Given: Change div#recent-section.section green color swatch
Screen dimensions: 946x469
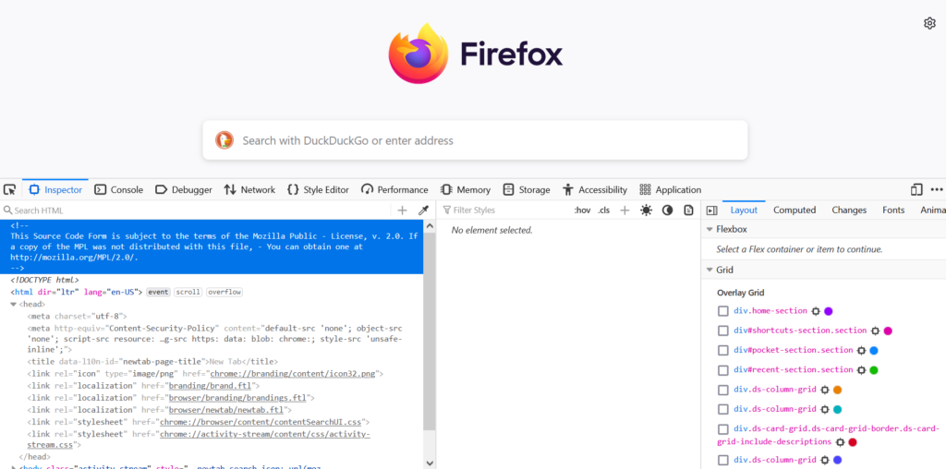Looking at the screenshot, I should coord(874,370).
